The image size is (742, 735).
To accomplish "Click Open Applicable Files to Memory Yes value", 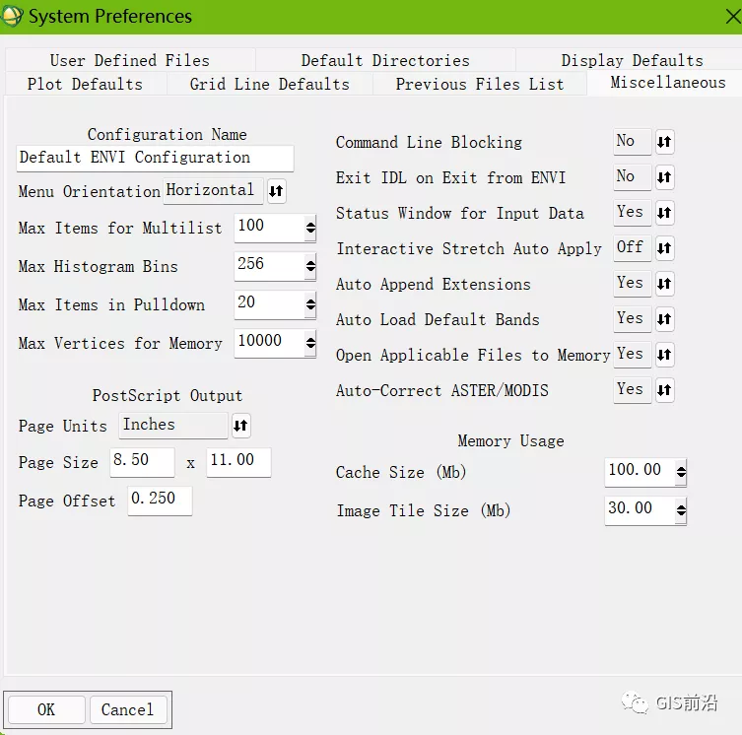I will pos(633,355).
